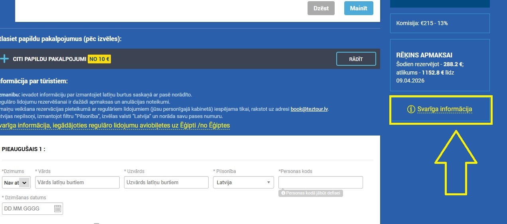Open the Pilsonība citizenship dropdown
Image resolution: width=507 pixels, height=224 pixels.
(243, 183)
